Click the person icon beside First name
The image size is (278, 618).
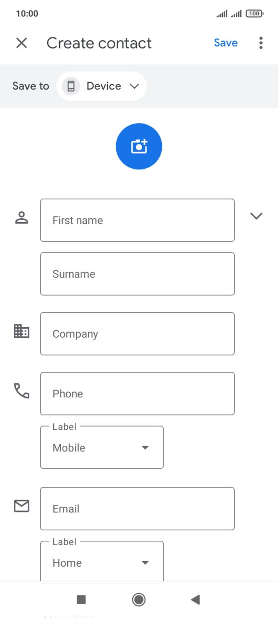tap(21, 216)
